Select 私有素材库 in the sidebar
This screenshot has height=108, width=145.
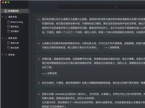coord(15,11)
